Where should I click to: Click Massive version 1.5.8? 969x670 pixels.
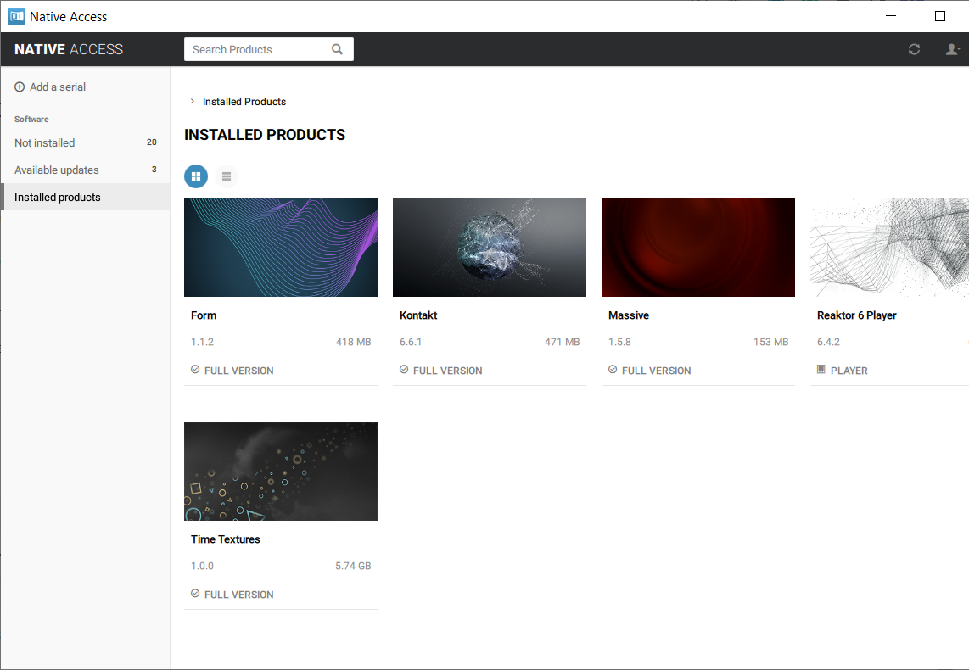pos(619,342)
